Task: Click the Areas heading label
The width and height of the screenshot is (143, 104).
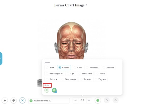Action: (x=47, y=63)
